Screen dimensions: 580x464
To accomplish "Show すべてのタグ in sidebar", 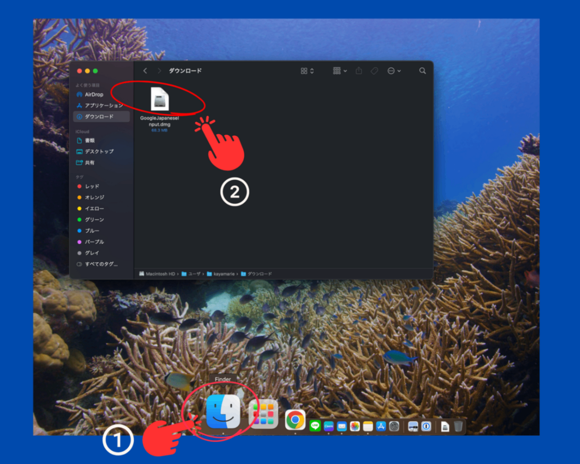I will (x=101, y=264).
